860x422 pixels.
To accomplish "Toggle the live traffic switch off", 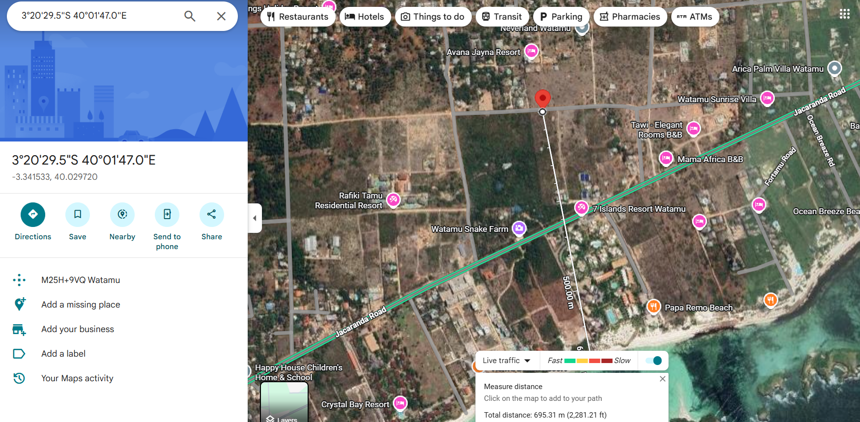I will [x=654, y=361].
